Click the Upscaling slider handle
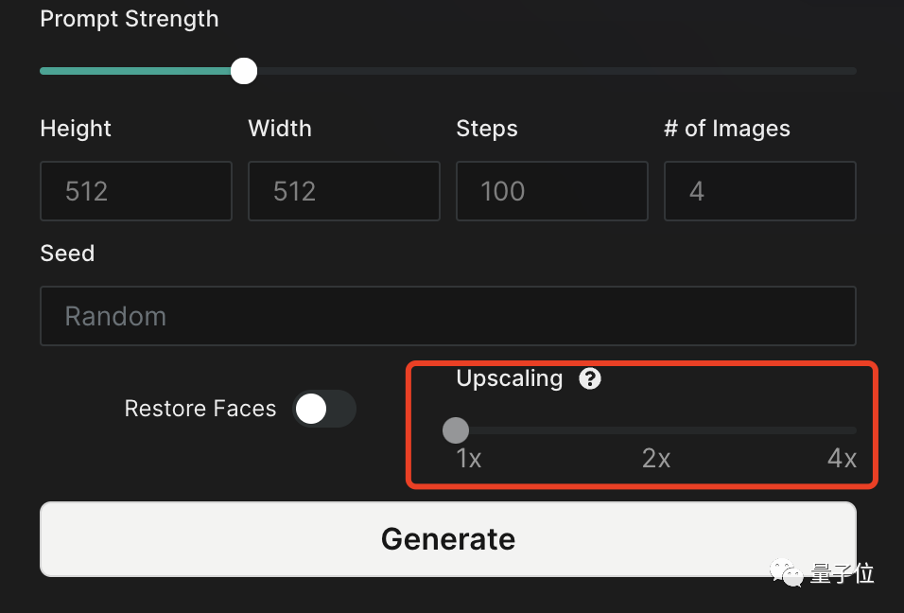Image resolution: width=904 pixels, height=613 pixels. (456, 430)
